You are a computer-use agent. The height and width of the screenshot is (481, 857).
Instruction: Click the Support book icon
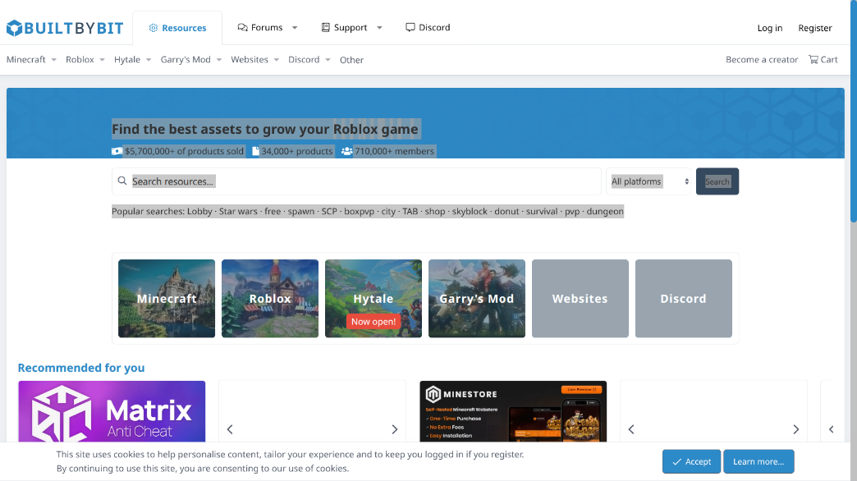327,26
